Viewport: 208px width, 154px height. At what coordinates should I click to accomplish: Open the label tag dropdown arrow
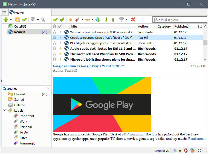point(82,20)
